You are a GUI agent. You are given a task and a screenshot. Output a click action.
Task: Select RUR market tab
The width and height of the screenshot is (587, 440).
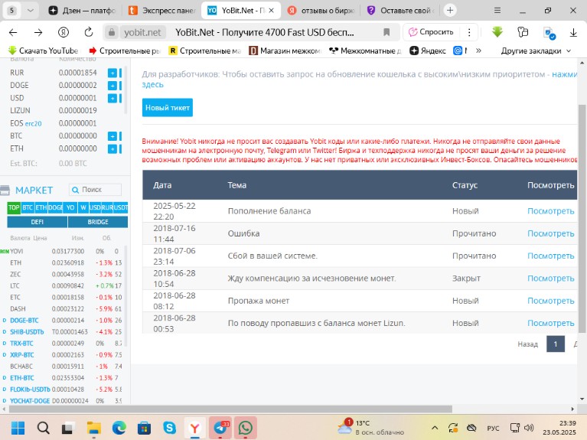click(107, 207)
